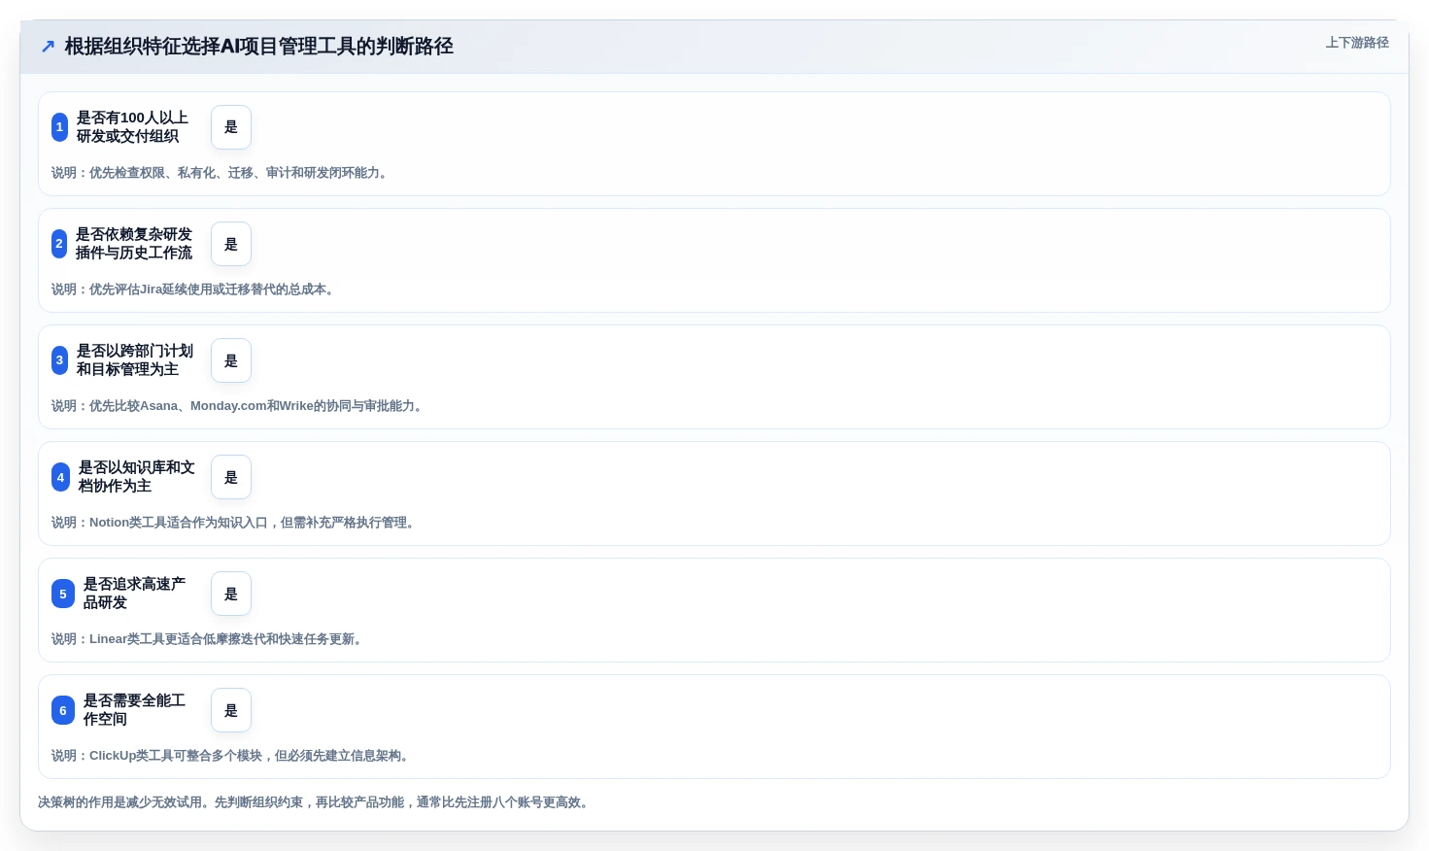Image resolution: width=1429 pixels, height=851 pixels.
Task: Click the note comparing Asana、Monday.com和Wrike
Action: [x=239, y=406]
